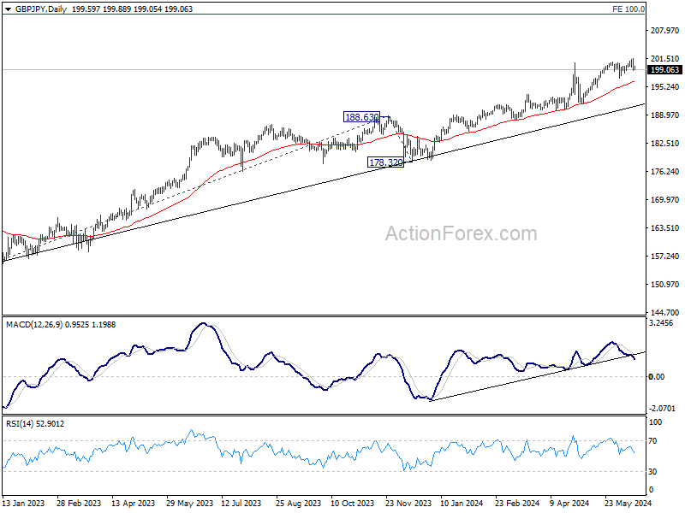Select the 188.630 price label
This screenshot has width=685, height=513.
pos(361,117)
